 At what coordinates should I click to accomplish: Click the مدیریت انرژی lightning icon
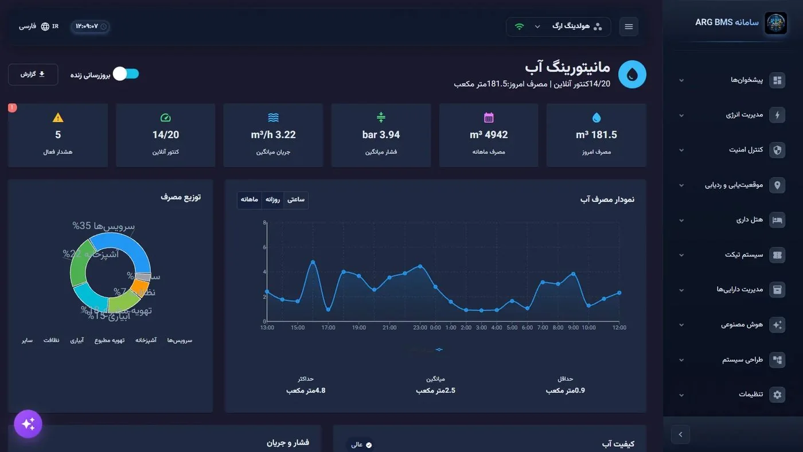[777, 115]
